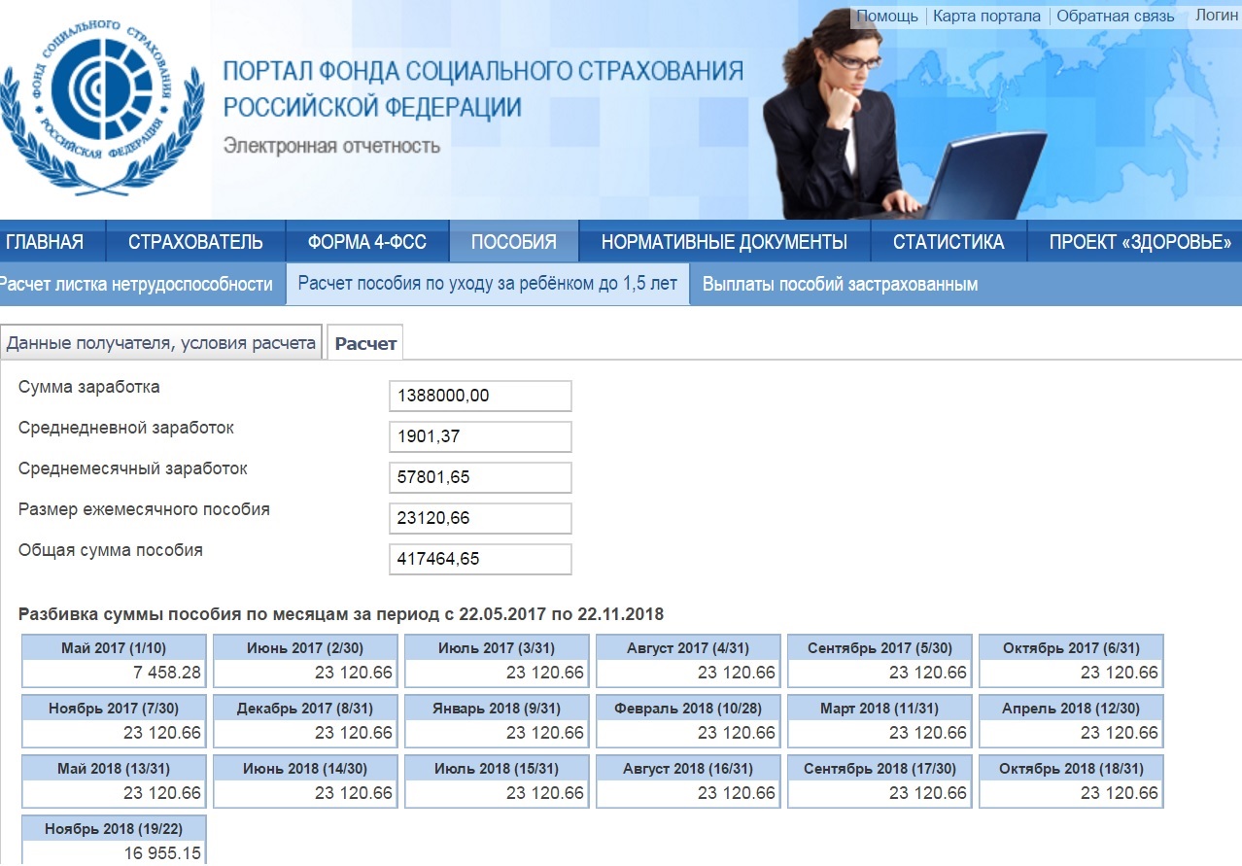Go to ФОРМА 4-ФСС section
The image size is (1242, 866).
(366, 242)
